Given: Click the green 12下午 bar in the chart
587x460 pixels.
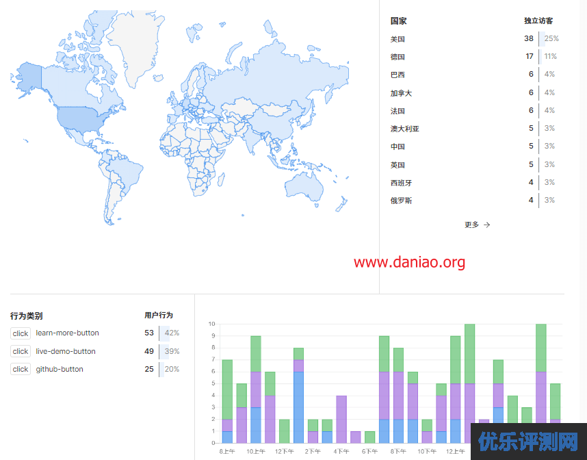Looking at the screenshot, I should tap(284, 431).
